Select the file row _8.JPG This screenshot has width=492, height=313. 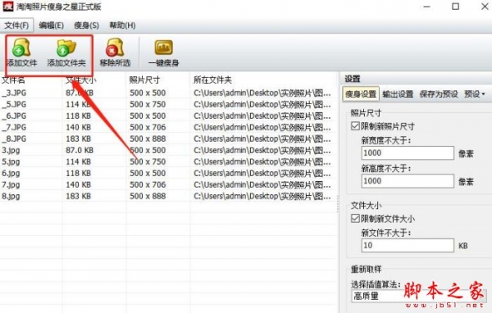click(168, 138)
